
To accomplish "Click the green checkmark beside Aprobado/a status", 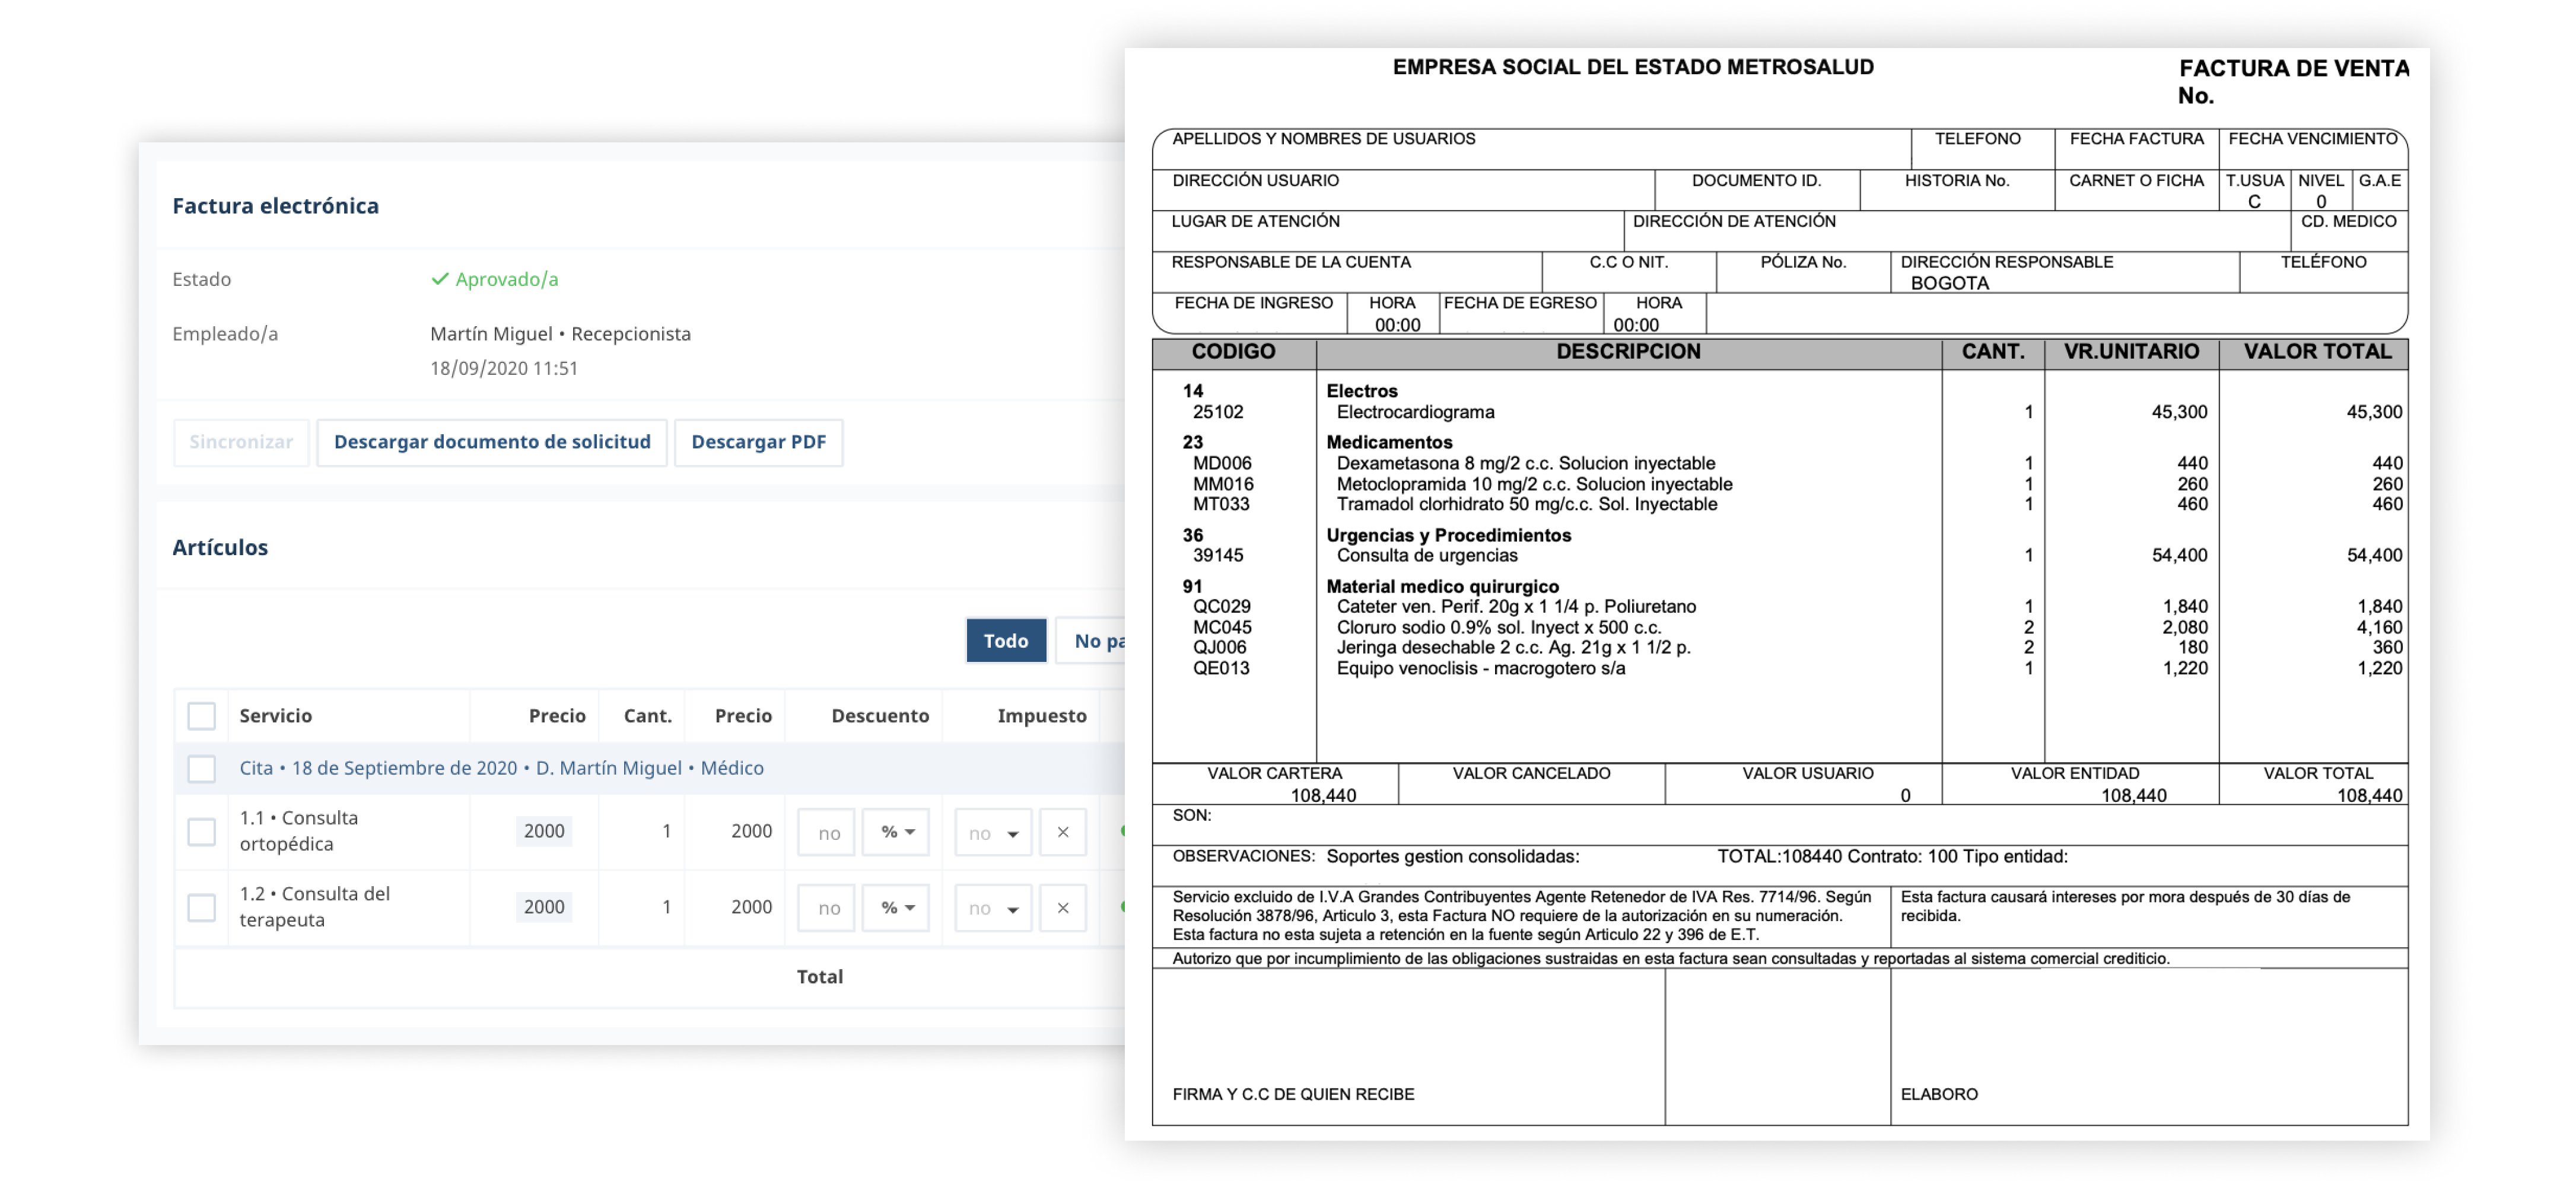I will click(x=440, y=279).
